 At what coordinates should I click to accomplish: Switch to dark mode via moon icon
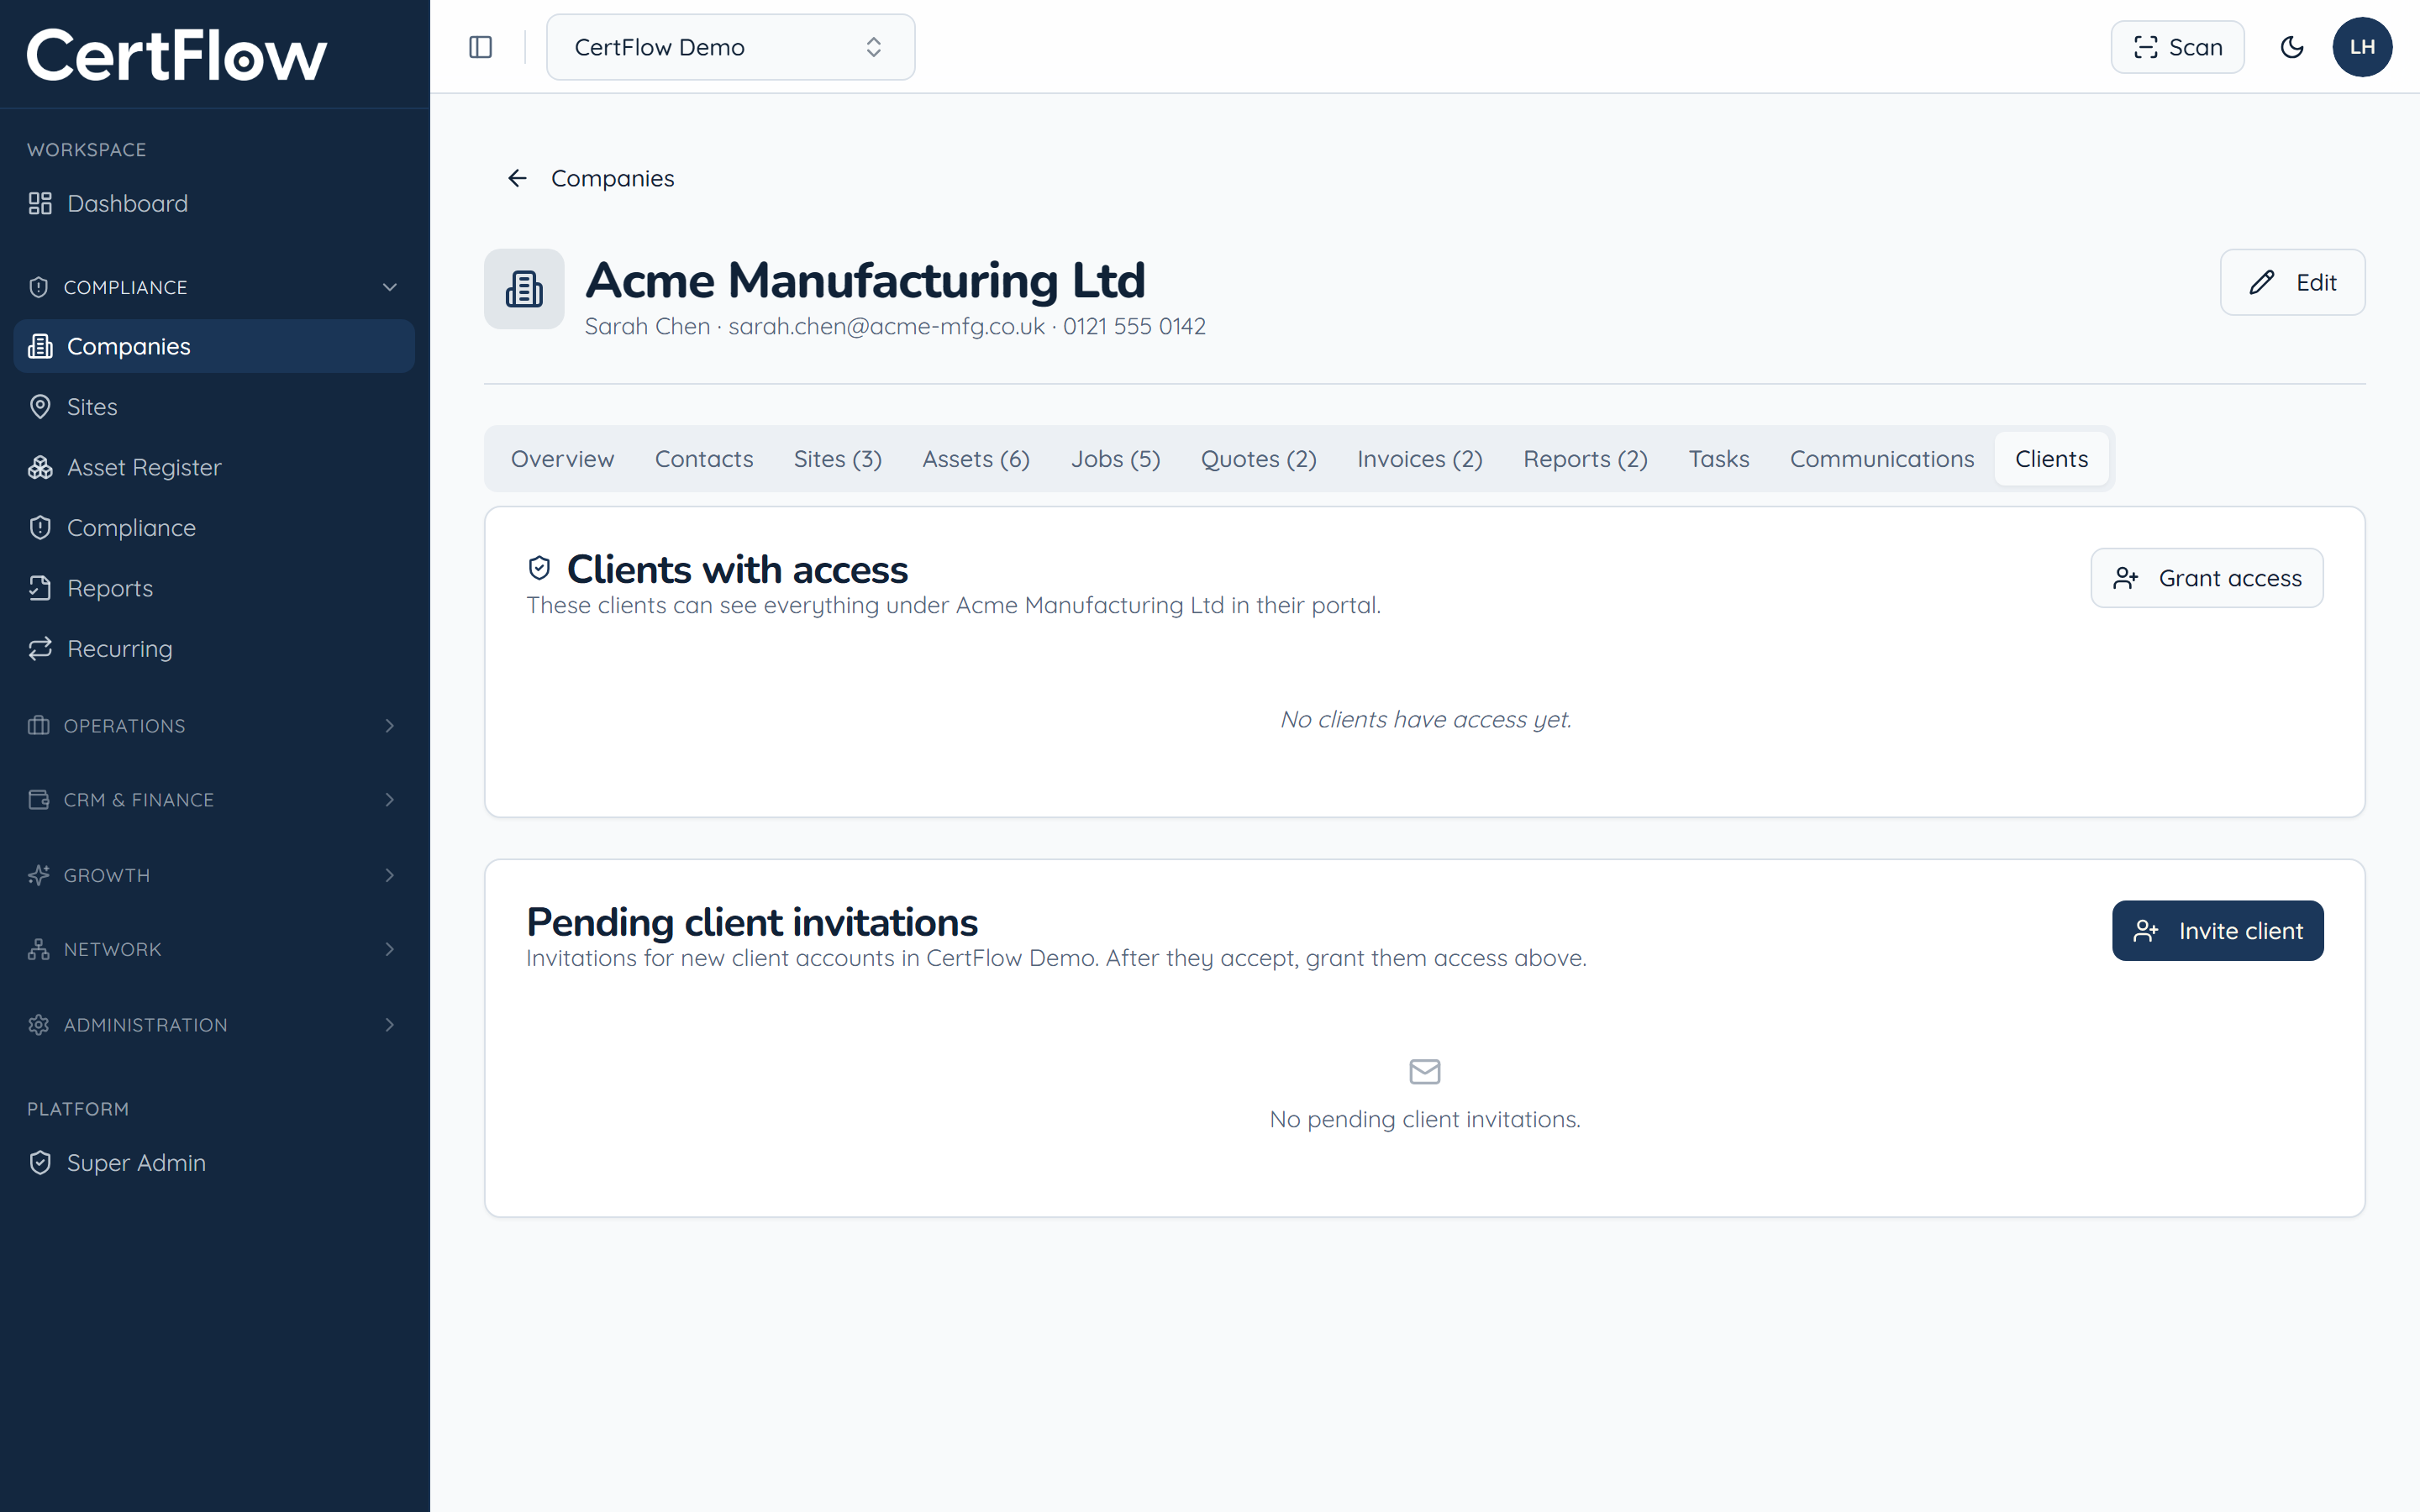point(2291,47)
